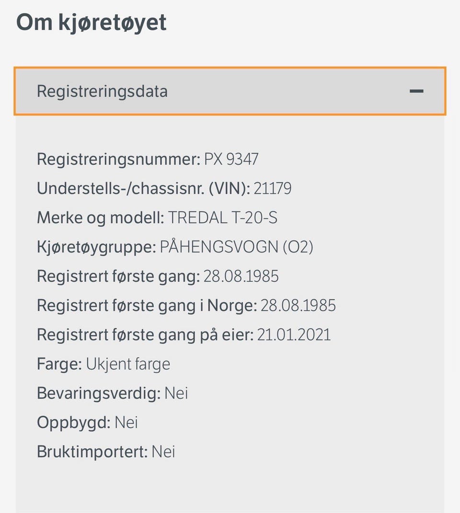The width and height of the screenshot is (460, 513).
Task: Click the "Merke og modell:" label
Action: click(101, 218)
